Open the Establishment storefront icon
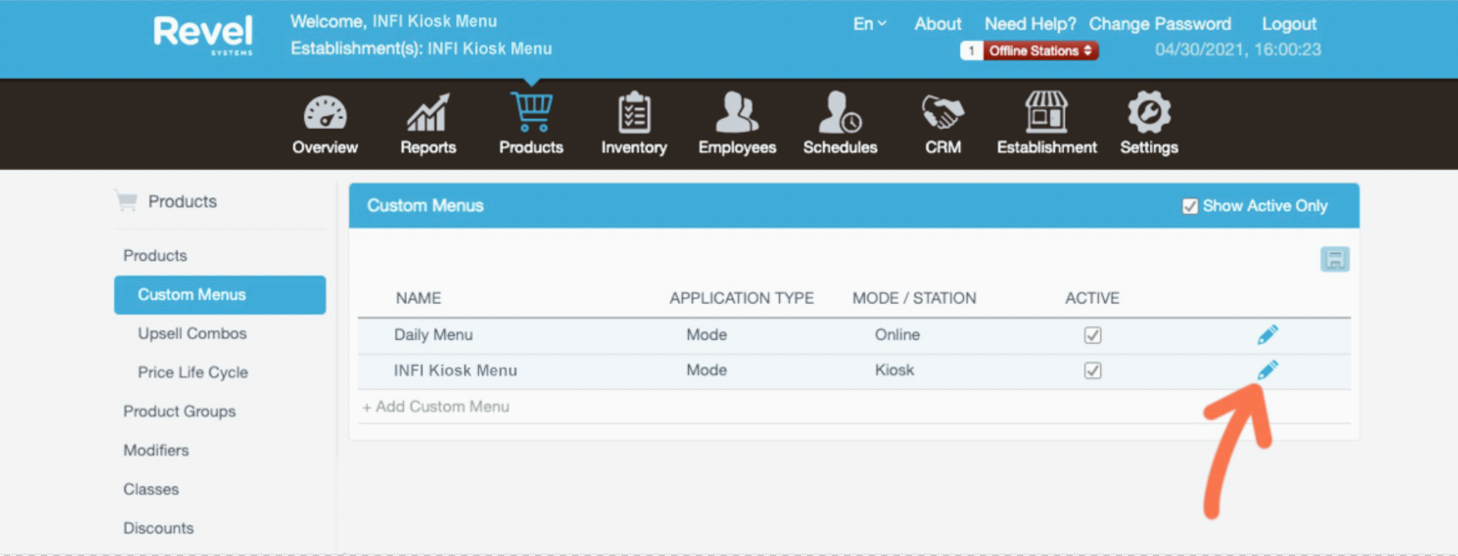The height and width of the screenshot is (556, 1458). [x=1046, y=113]
